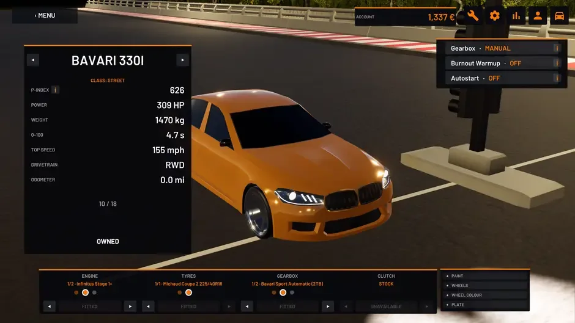This screenshot has height=323, width=575.
Task: Select first gearbox option dot
Action: [x=274, y=292]
